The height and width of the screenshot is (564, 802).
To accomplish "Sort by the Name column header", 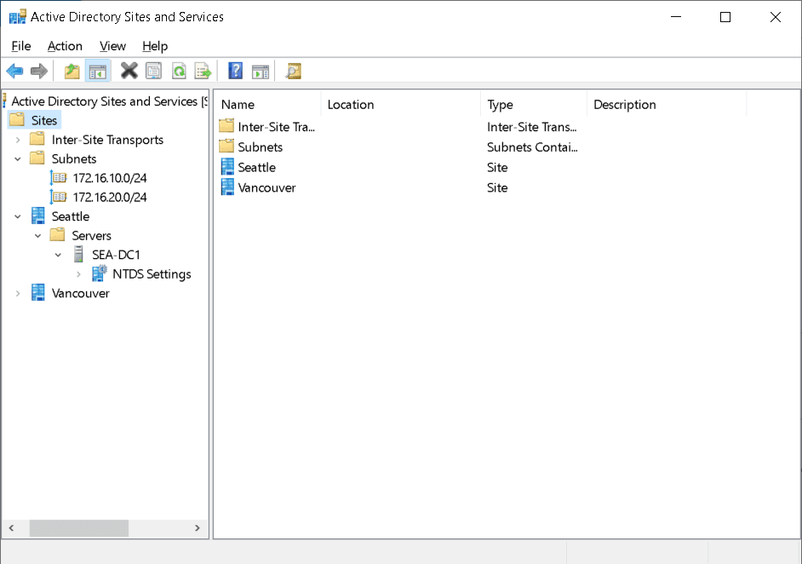I will pyautogui.click(x=268, y=105).
